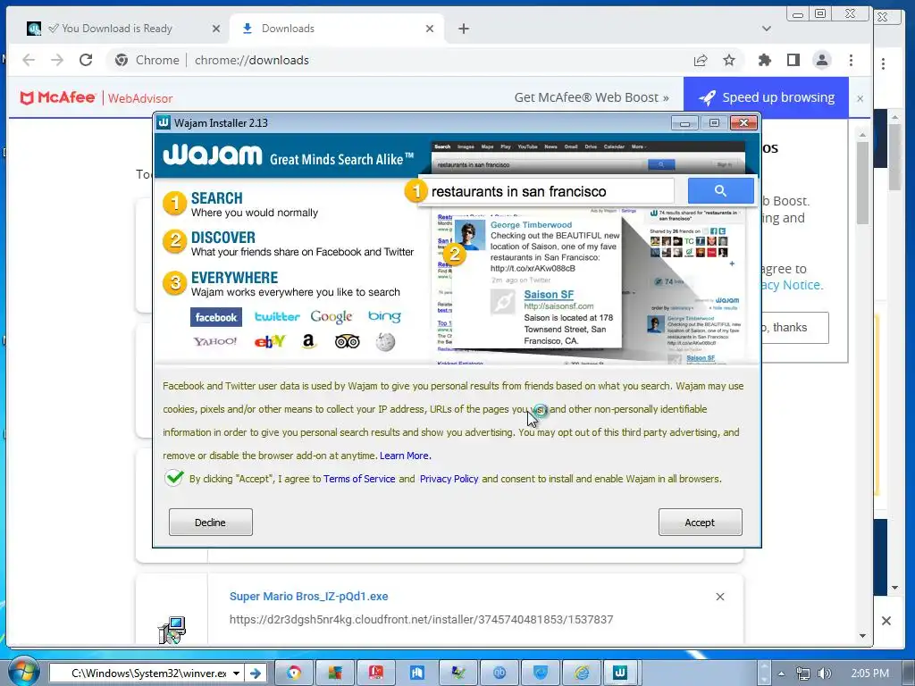Viewport: 915px width, 686px height.
Task: Click the Wajam logo in the installer banner
Action: pyautogui.click(x=213, y=155)
